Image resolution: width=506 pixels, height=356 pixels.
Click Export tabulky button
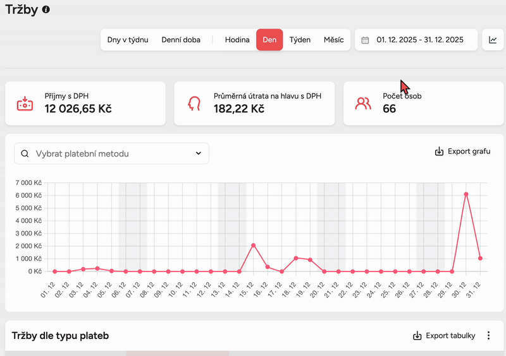click(x=443, y=336)
